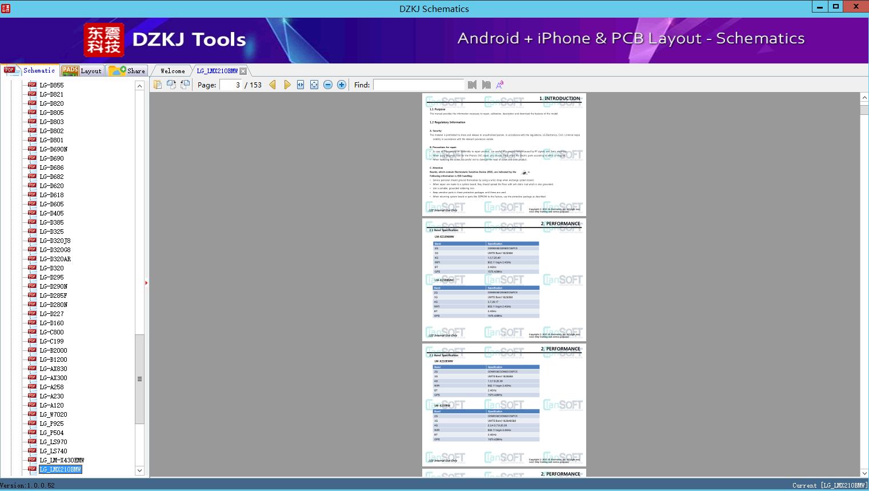The image size is (869, 491).
Task: Open the LG_W7020 schematic
Action: point(53,414)
